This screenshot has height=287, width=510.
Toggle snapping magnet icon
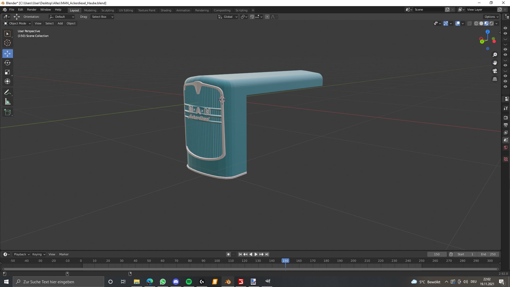[x=252, y=17]
